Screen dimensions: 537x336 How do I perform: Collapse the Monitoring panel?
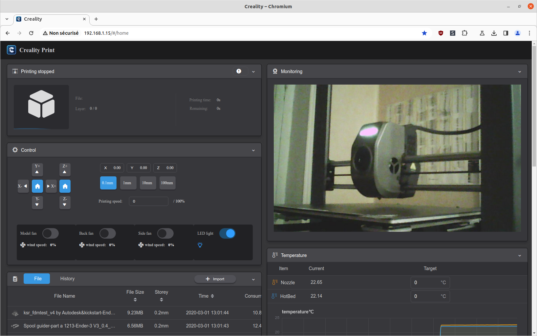coord(520,71)
